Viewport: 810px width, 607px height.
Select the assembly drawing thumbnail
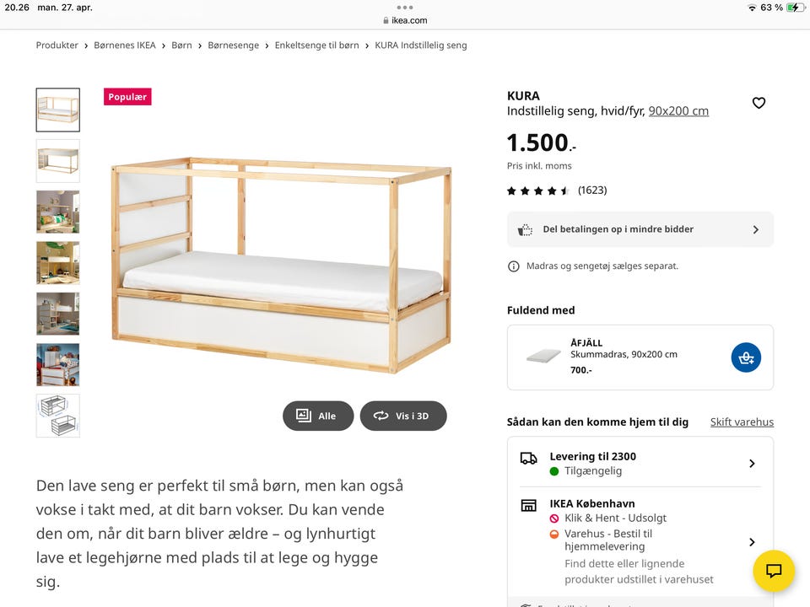(58, 416)
